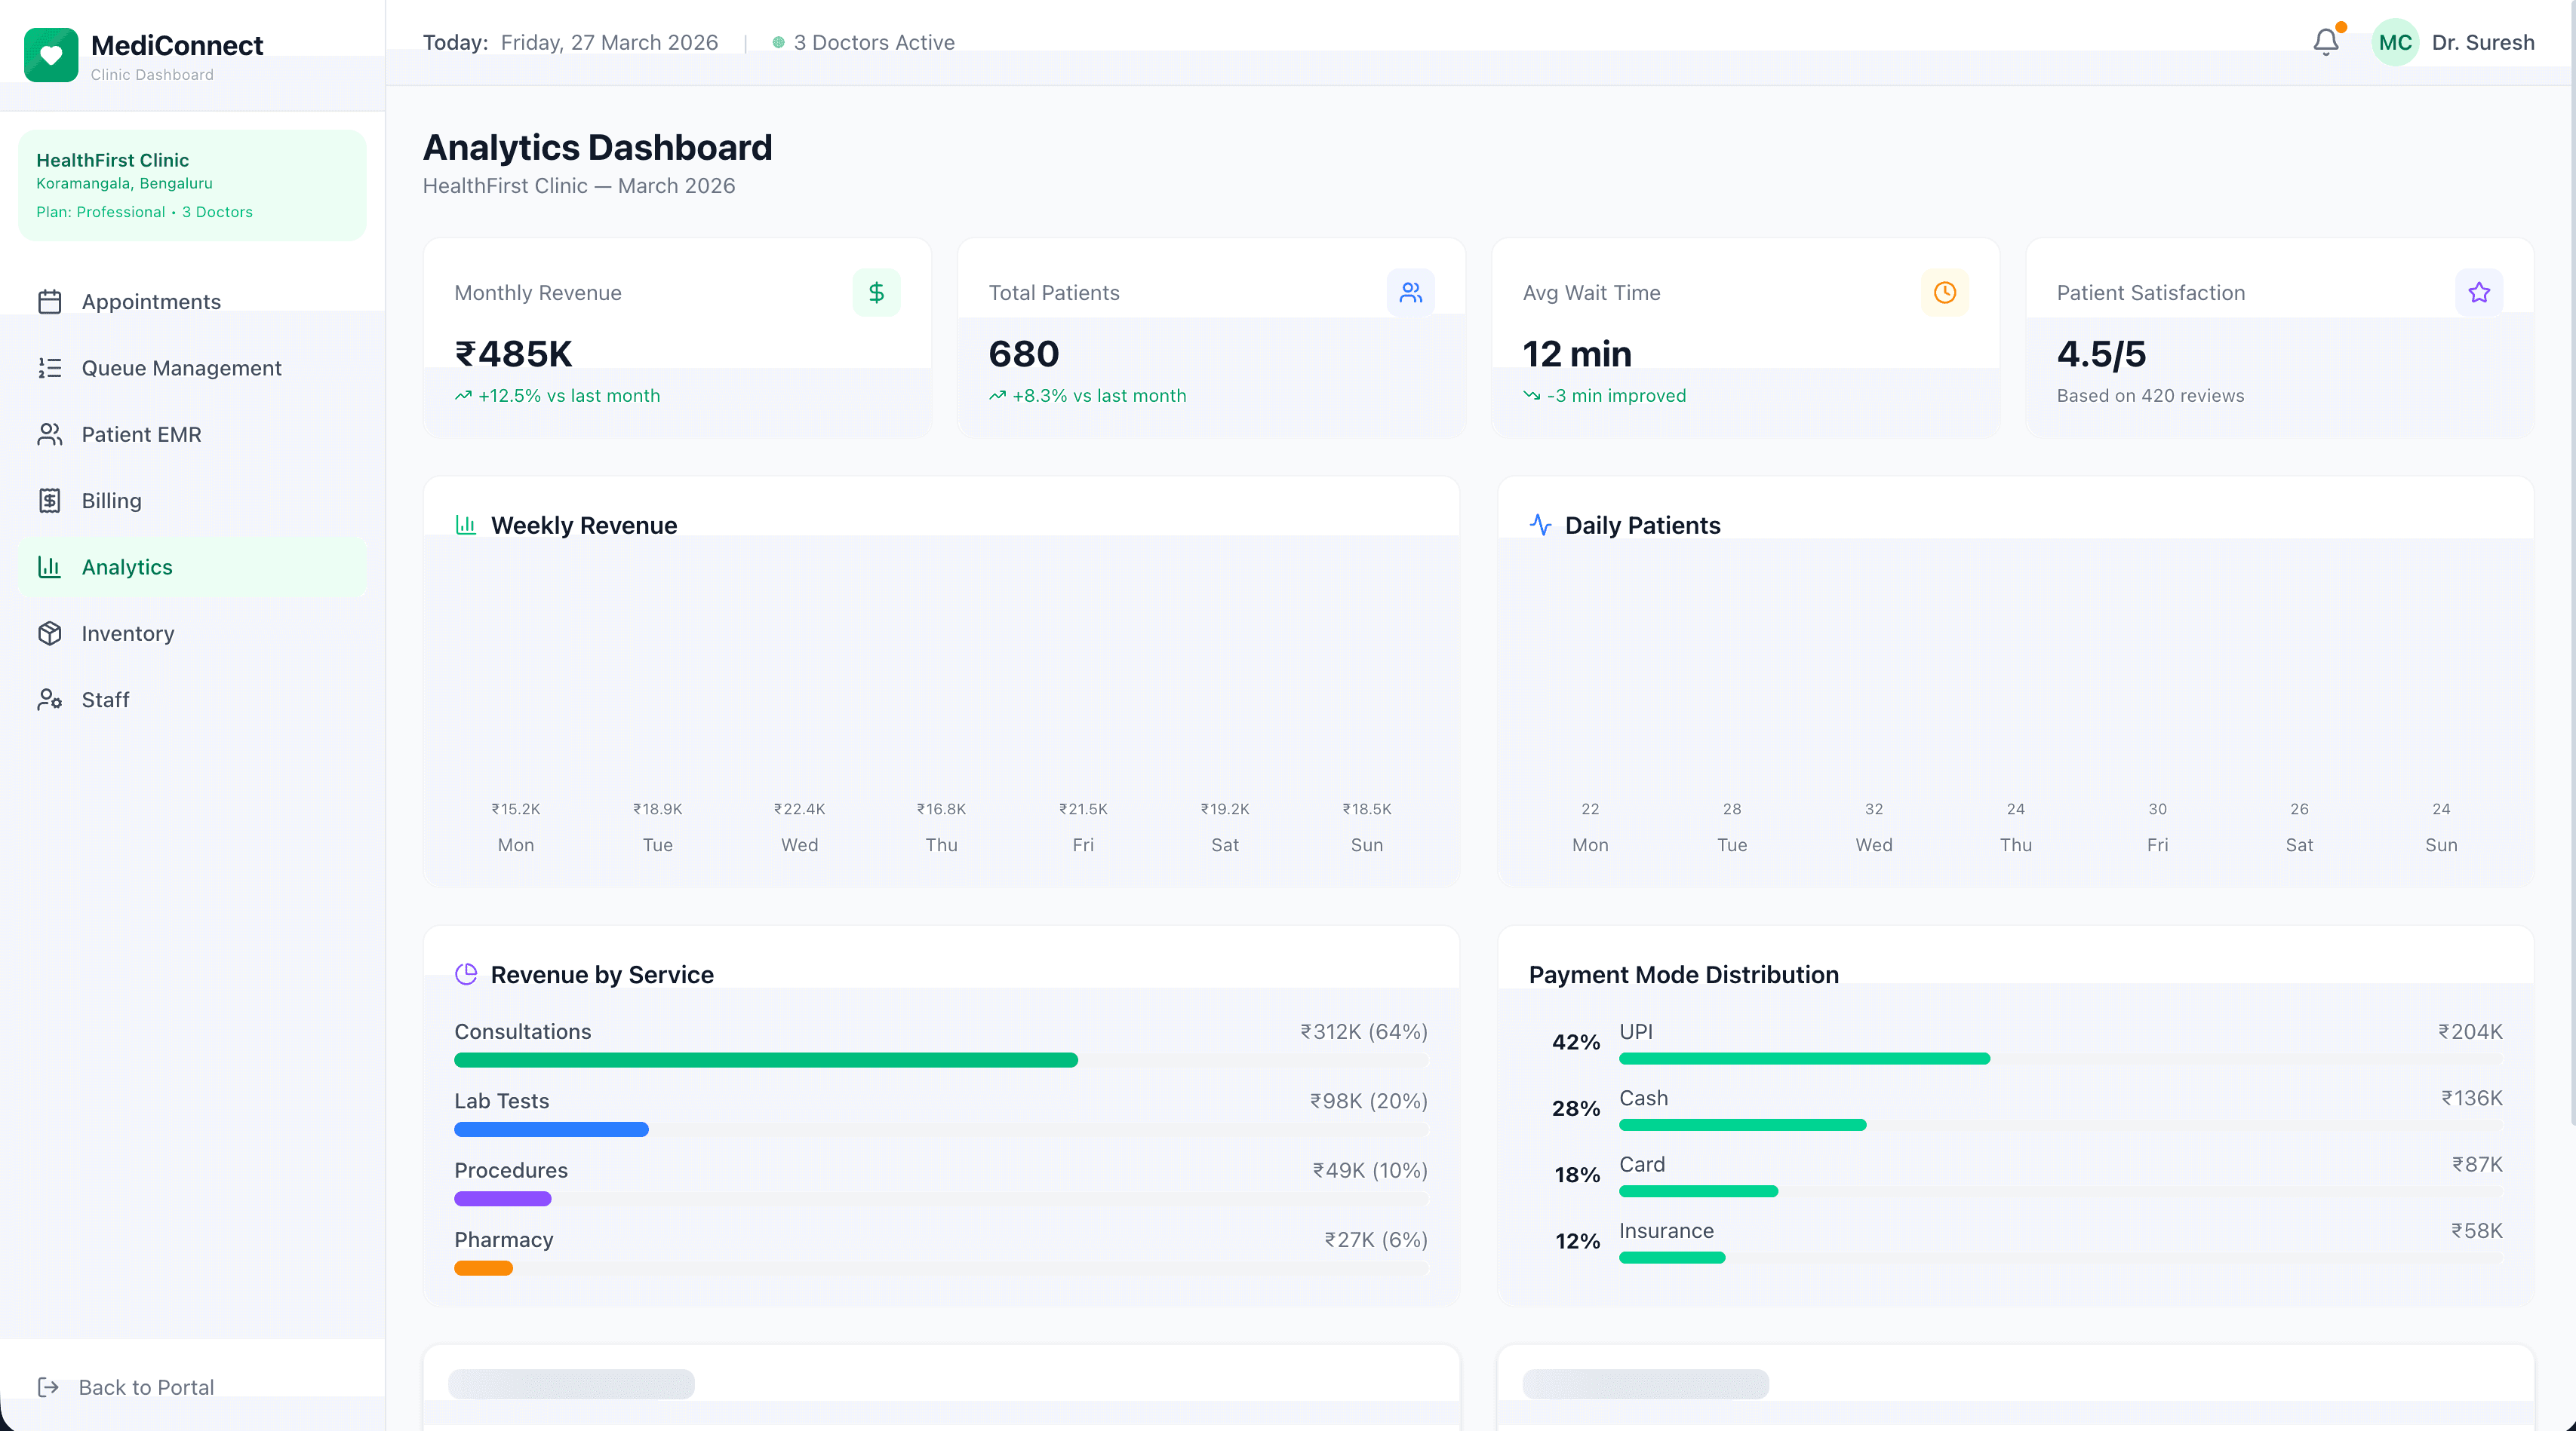
Task: Select the Patient EMR menu entry
Action: (x=141, y=434)
